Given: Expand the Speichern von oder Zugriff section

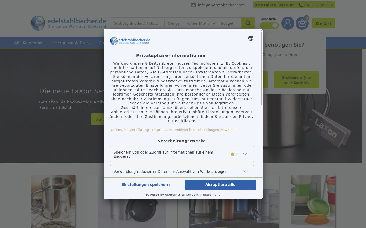Looking at the screenshot, I should coord(245,154).
